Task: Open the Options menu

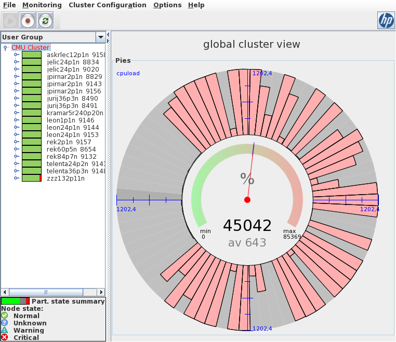Action: point(167,5)
